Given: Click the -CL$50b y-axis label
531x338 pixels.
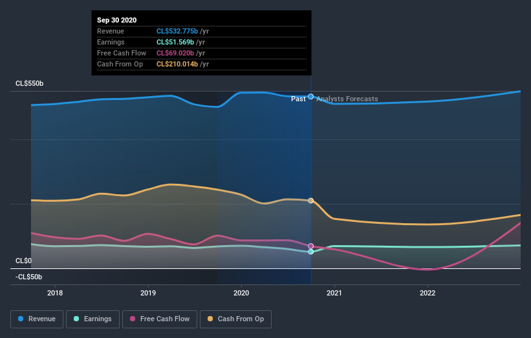Looking at the screenshot, I should pyautogui.click(x=29, y=277).
